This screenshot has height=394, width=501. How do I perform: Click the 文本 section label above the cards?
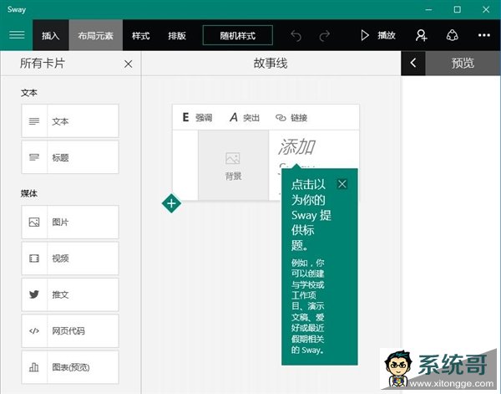pos(29,93)
